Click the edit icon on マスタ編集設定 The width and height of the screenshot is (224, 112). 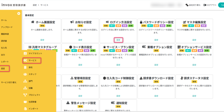coord(184,22)
